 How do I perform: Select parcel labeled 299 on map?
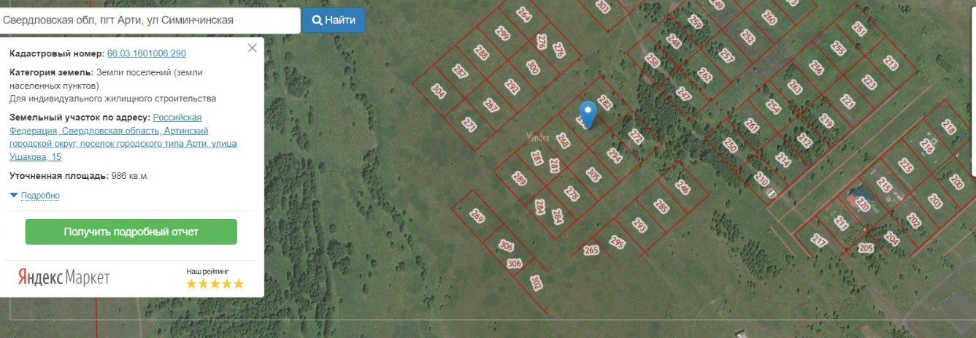[502, 33]
